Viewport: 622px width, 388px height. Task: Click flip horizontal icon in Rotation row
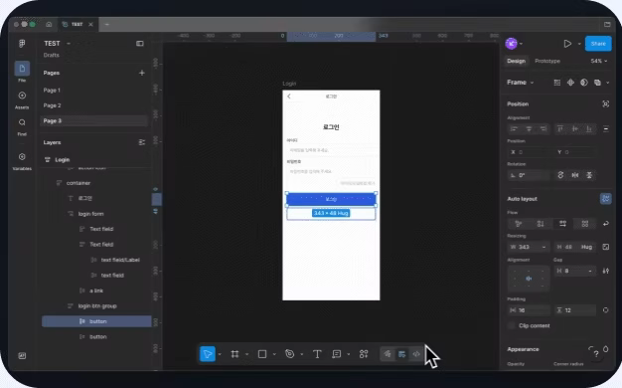click(x=574, y=175)
